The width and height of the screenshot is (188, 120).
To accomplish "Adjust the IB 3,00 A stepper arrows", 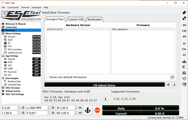I will pos(76,108).
